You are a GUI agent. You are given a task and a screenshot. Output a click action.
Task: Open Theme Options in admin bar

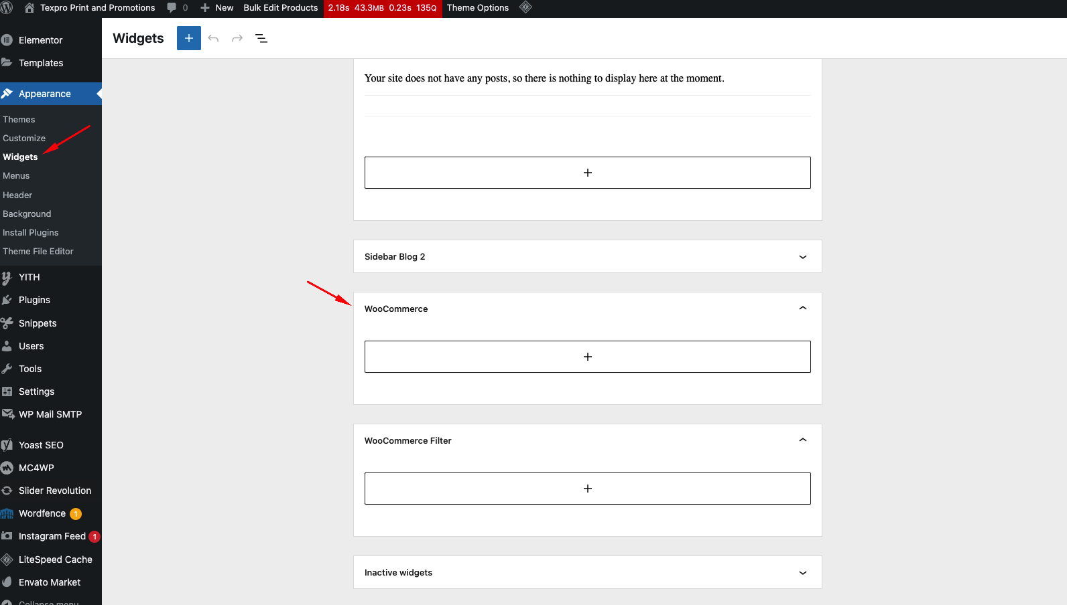pyautogui.click(x=478, y=8)
